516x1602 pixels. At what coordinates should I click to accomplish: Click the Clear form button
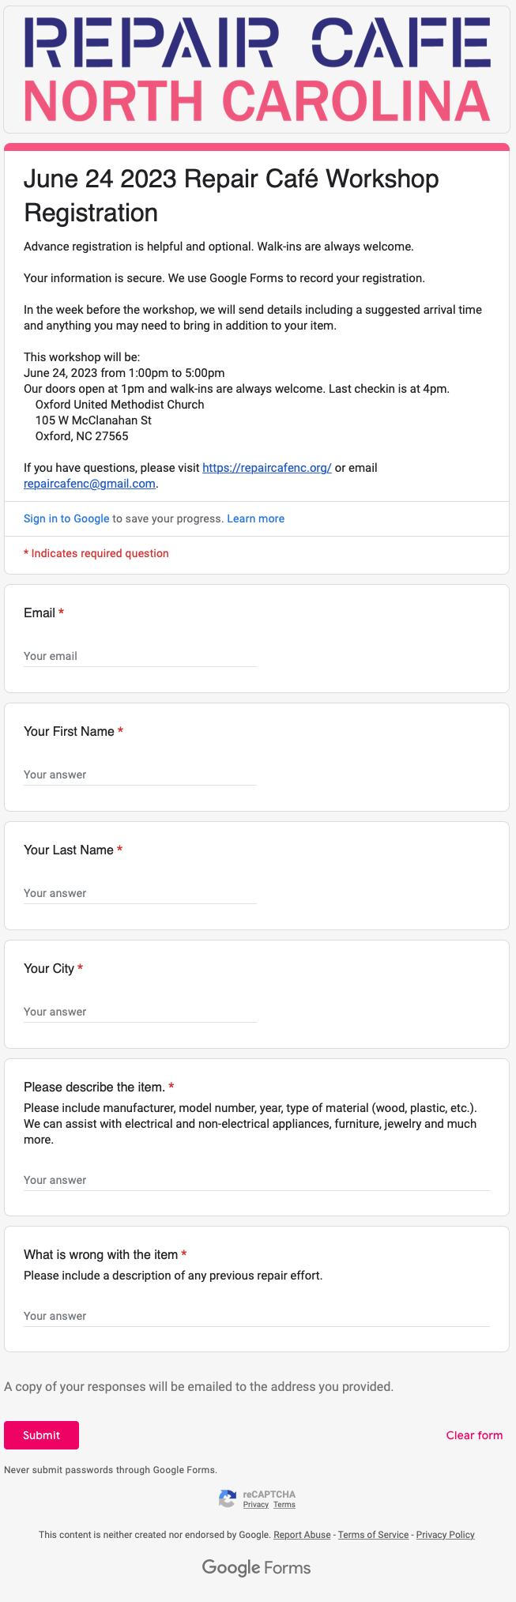[x=474, y=1435]
